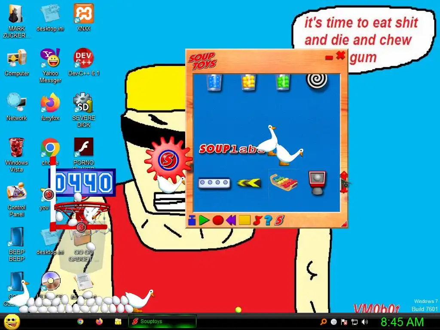The width and height of the screenshot is (440, 330).
Task: Select the rainbow xylophone toy
Action: pos(284,182)
